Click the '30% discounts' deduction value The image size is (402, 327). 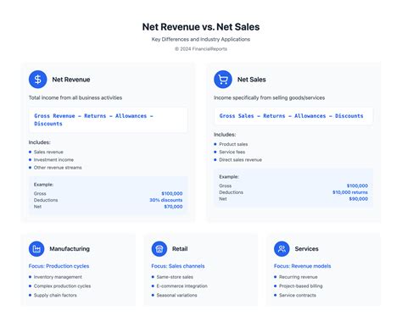point(166,200)
